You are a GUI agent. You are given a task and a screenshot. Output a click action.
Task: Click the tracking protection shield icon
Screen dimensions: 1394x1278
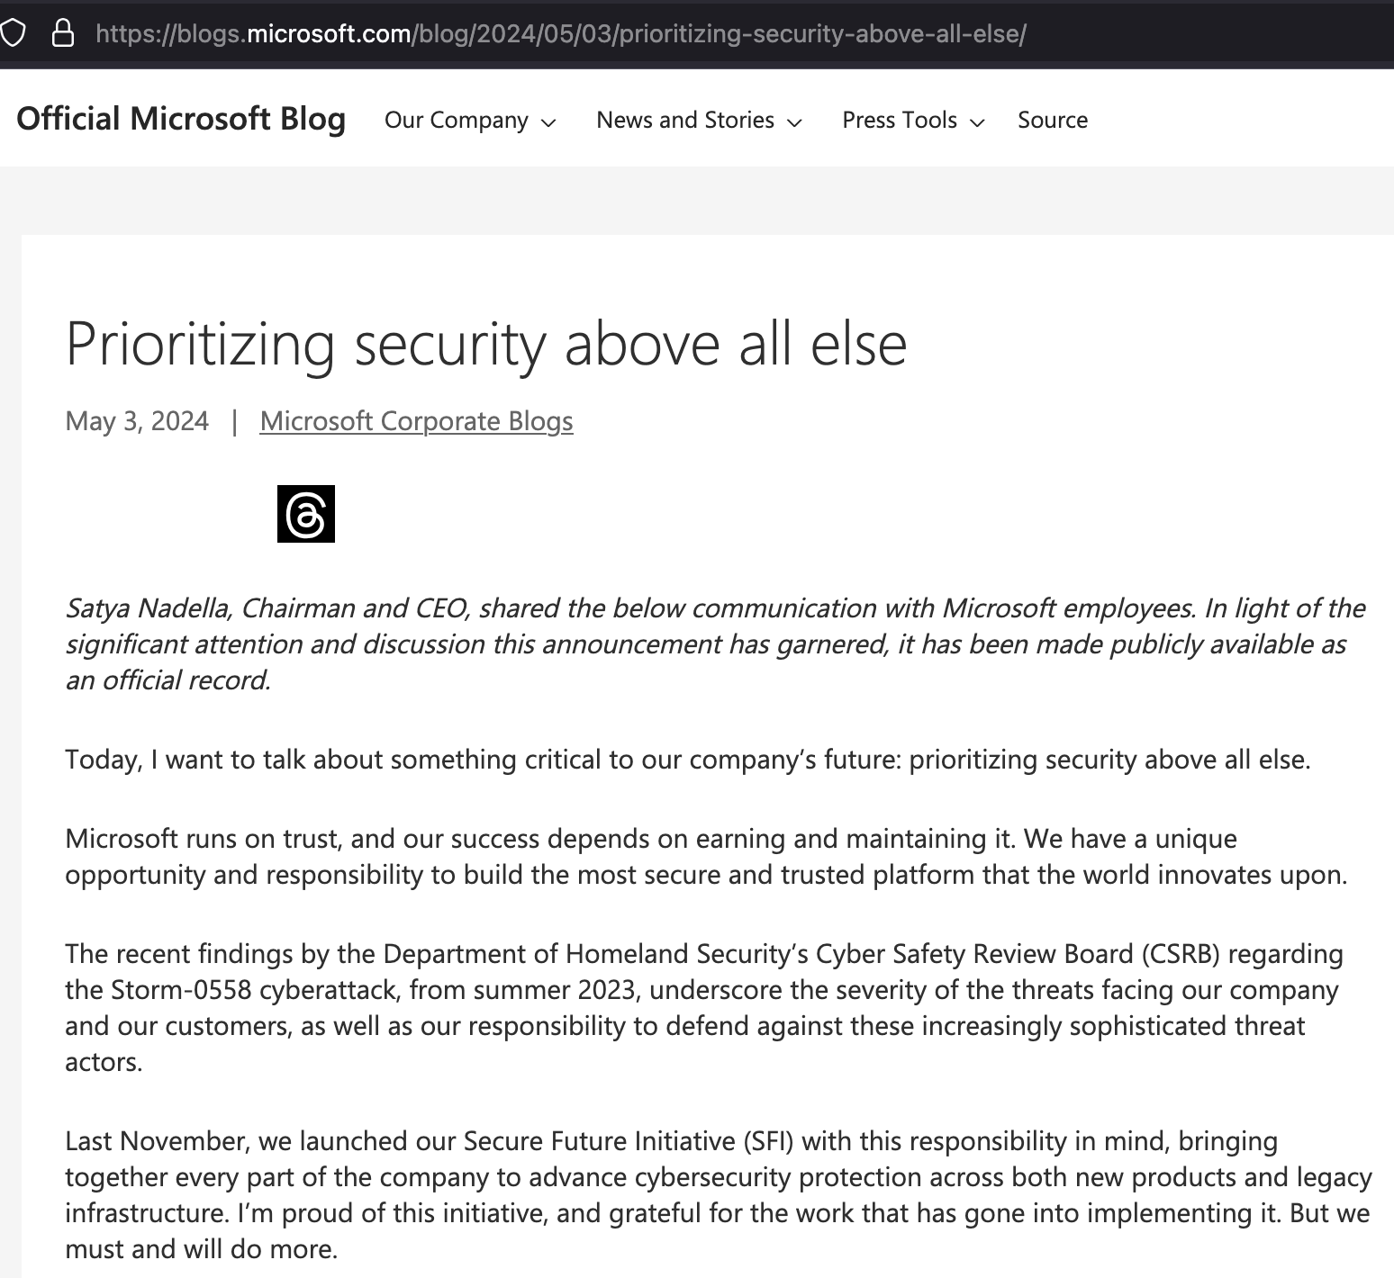(12, 34)
